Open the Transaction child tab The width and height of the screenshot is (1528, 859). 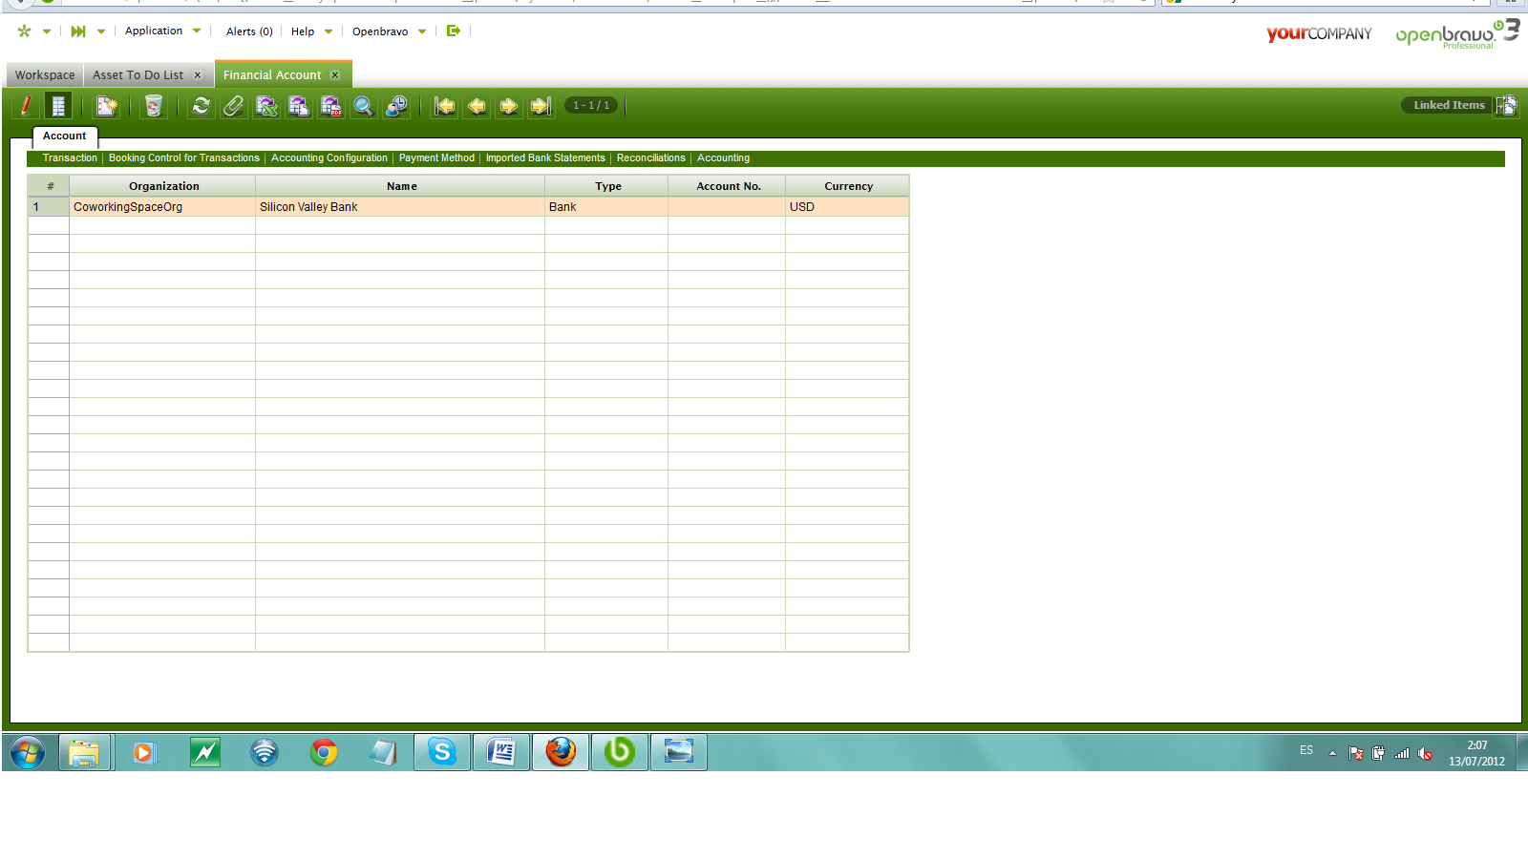click(70, 158)
